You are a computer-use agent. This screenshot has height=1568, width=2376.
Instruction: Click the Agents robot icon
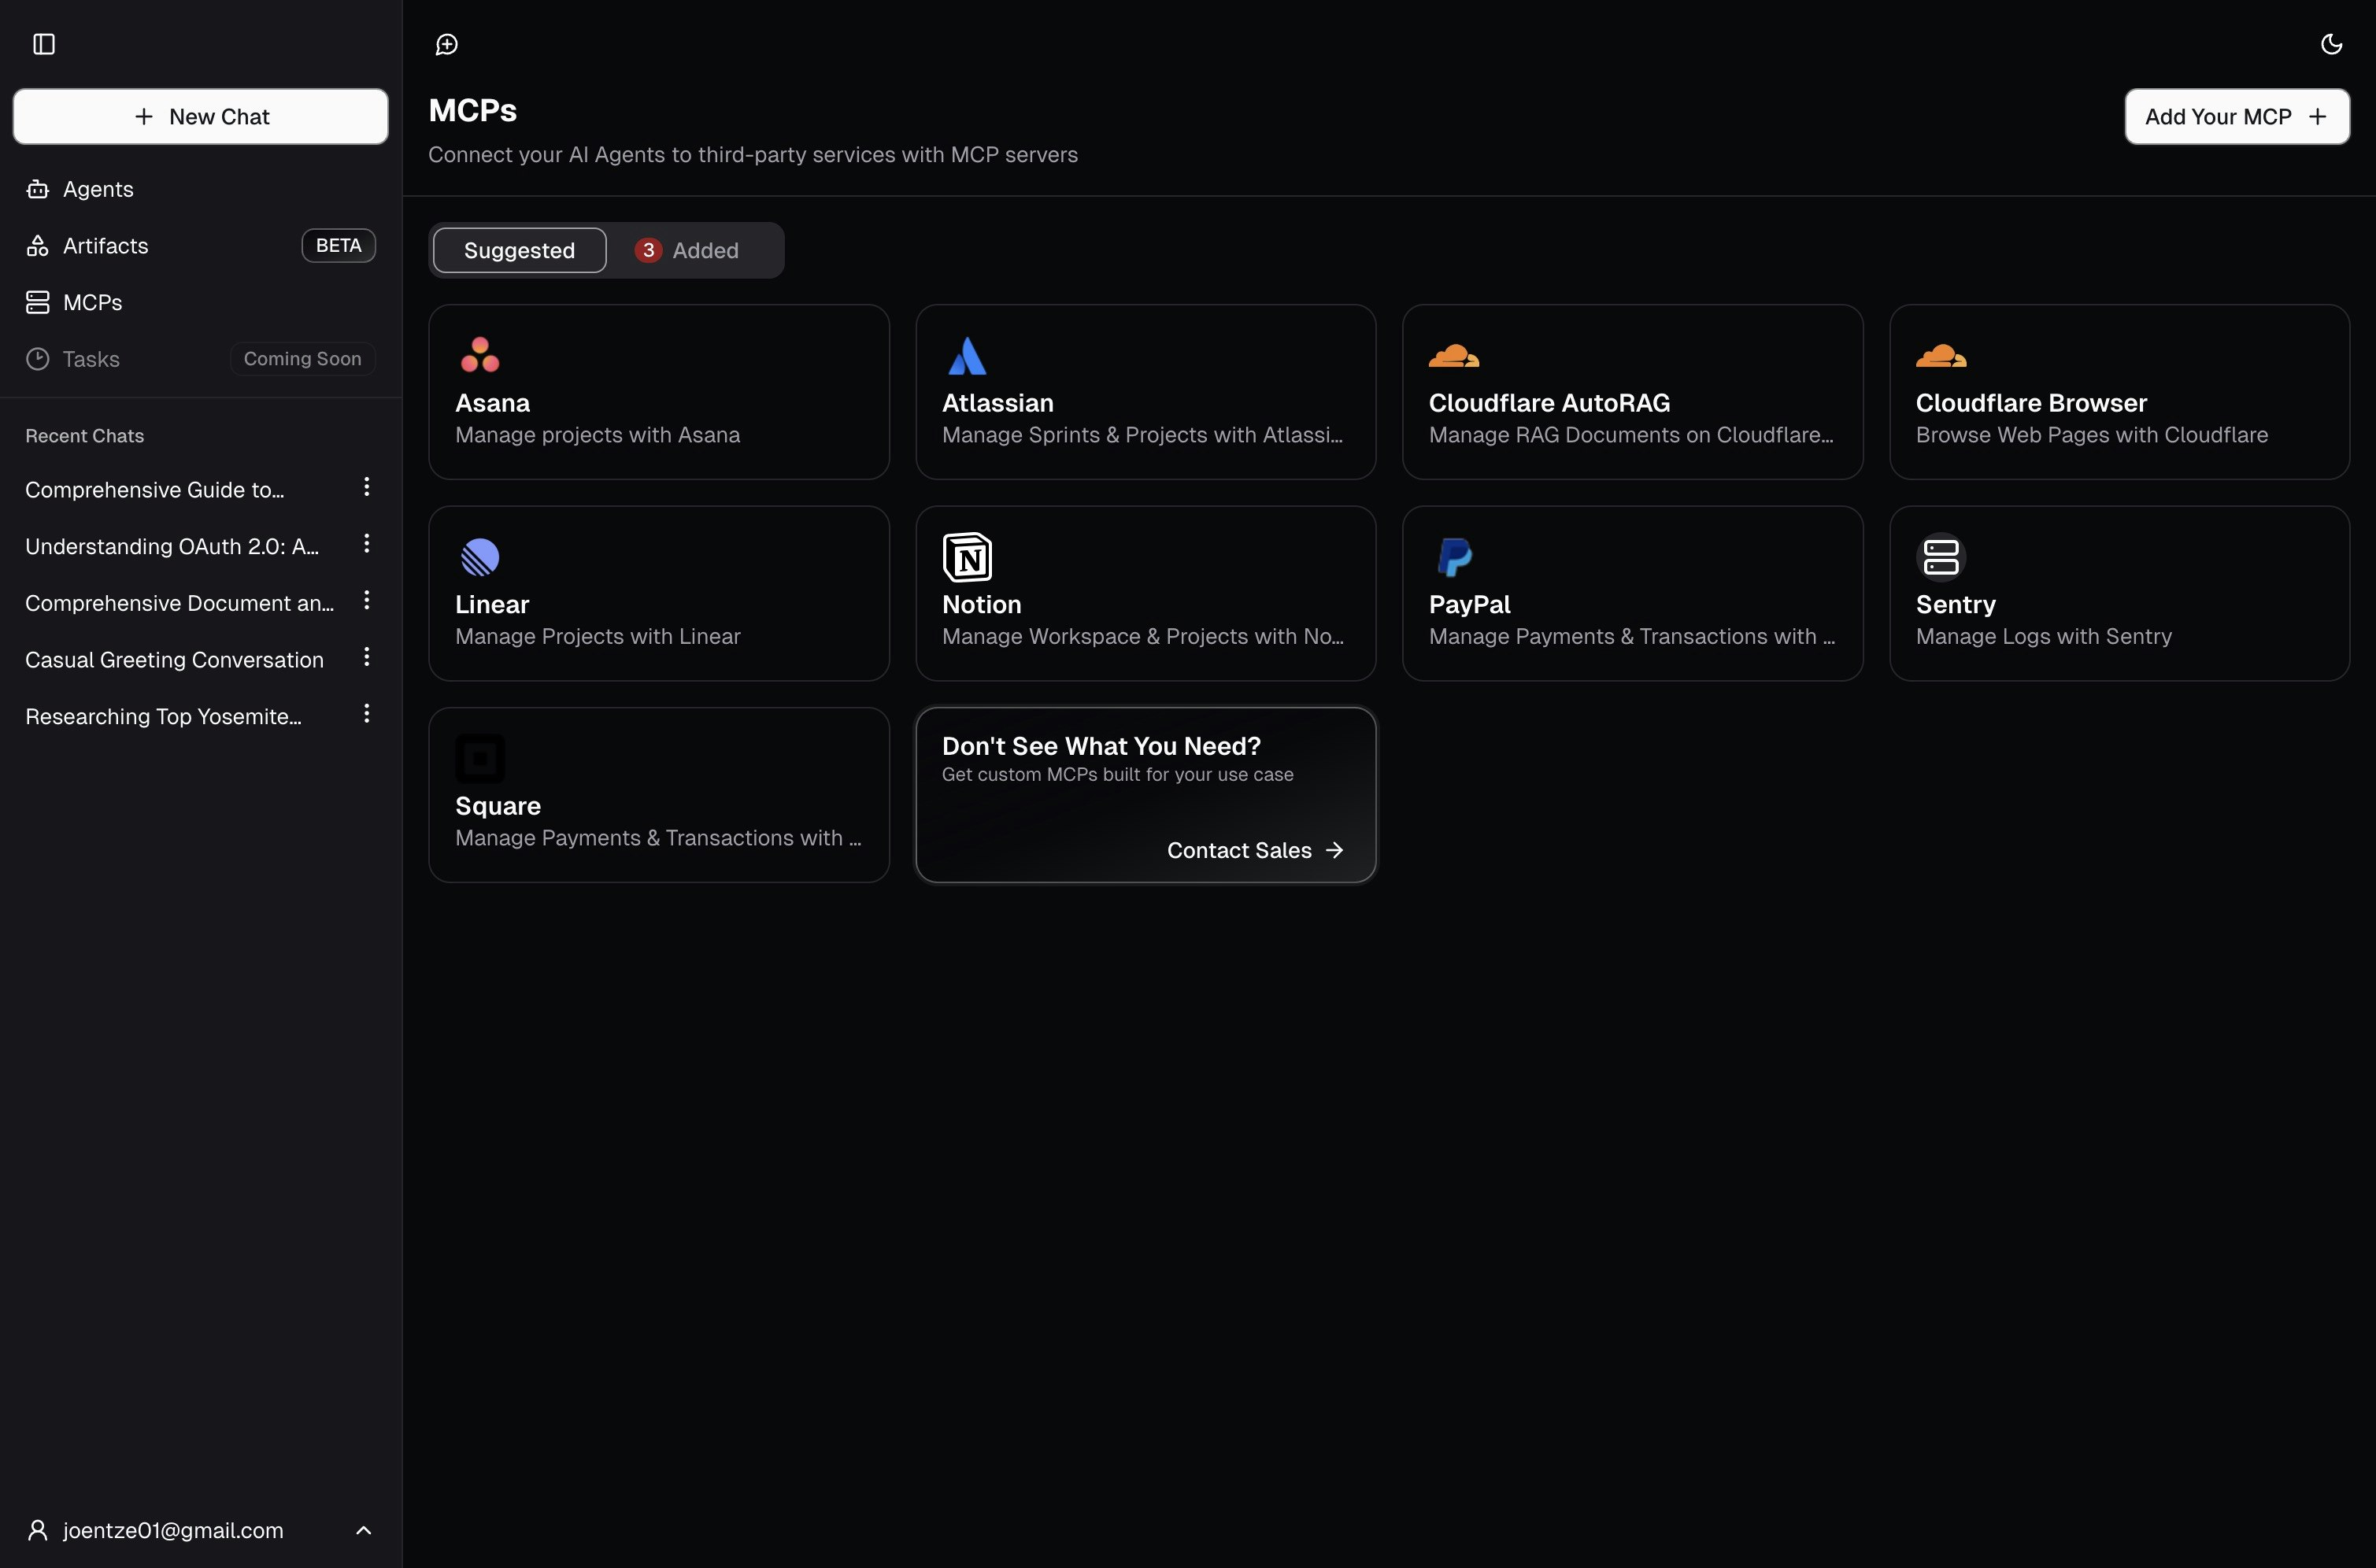point(38,189)
